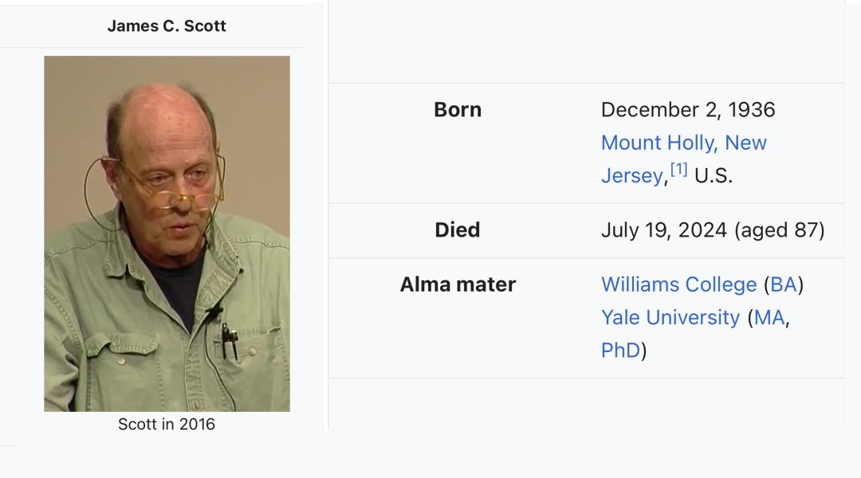Viewport: 861px width, 478px height.
Task: Open the Williams College link
Action: (x=678, y=285)
